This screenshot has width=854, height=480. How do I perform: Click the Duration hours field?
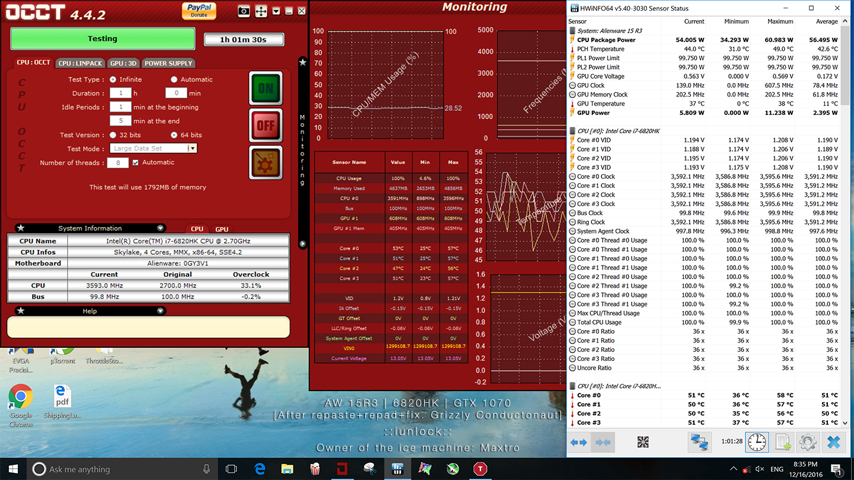click(120, 93)
